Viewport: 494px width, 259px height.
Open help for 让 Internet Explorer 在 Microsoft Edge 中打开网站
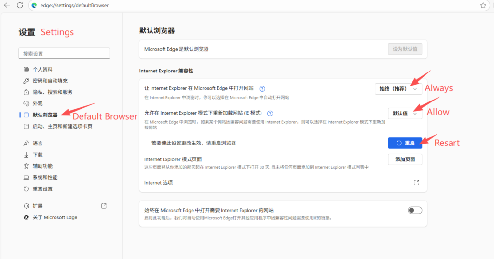click(x=262, y=89)
